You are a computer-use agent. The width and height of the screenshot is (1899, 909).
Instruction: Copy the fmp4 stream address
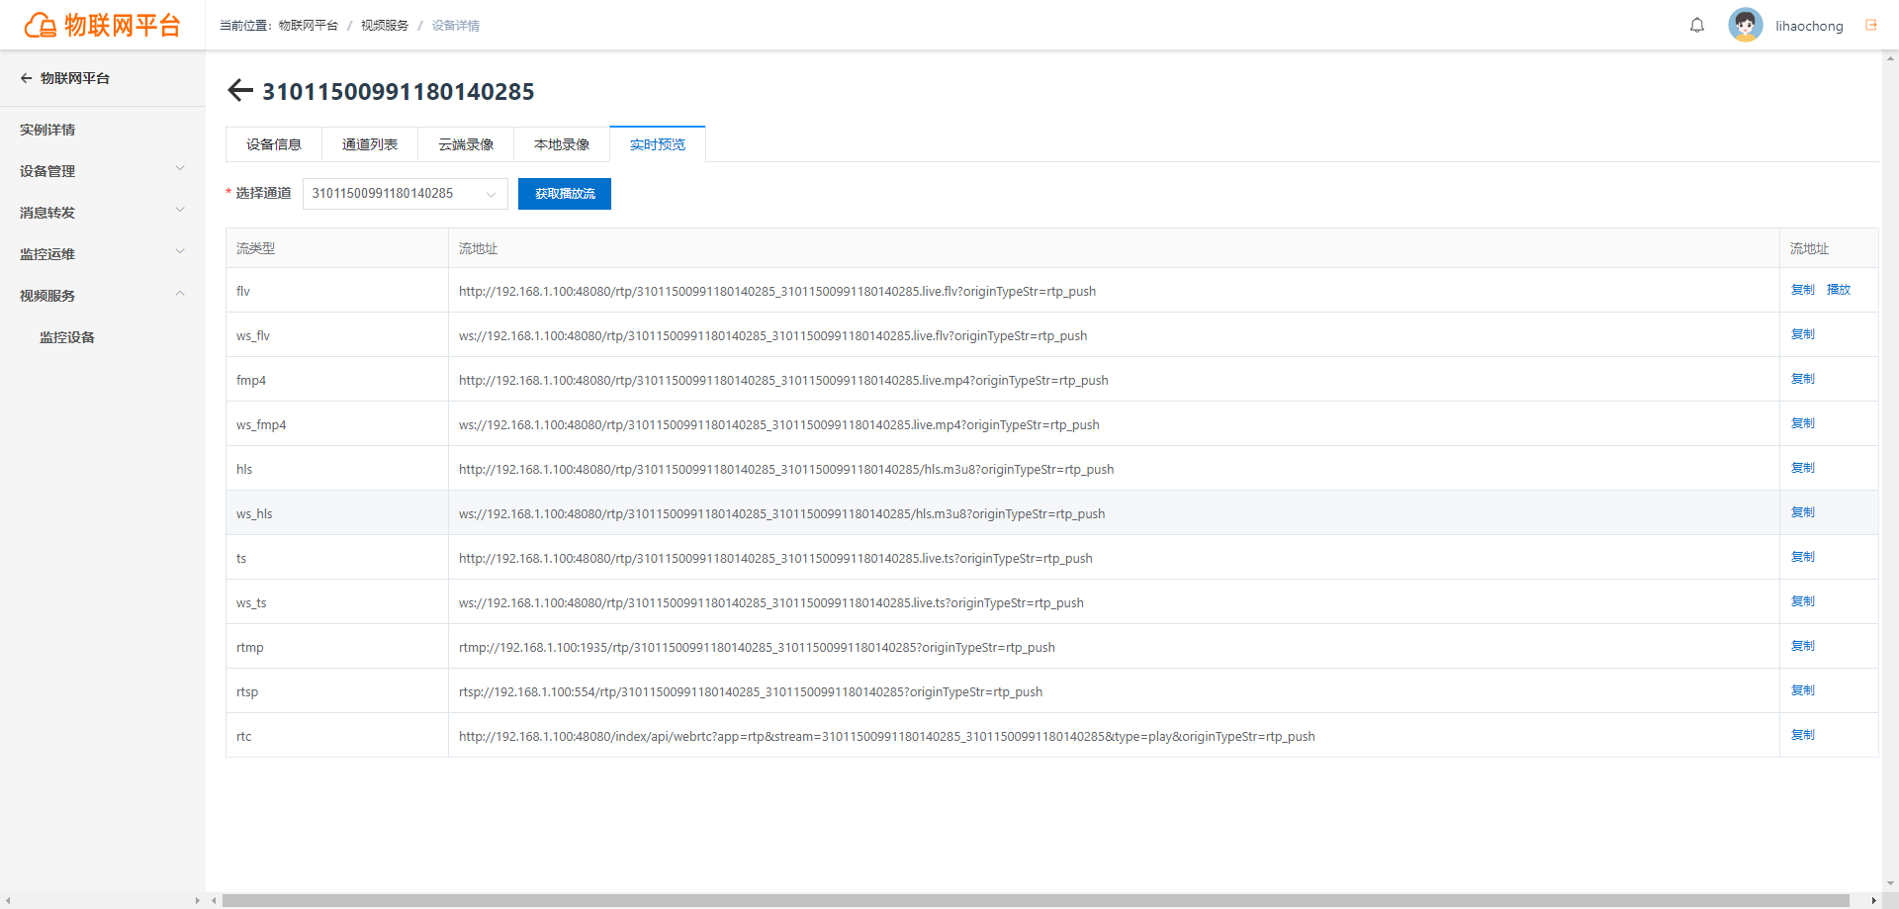1803,379
